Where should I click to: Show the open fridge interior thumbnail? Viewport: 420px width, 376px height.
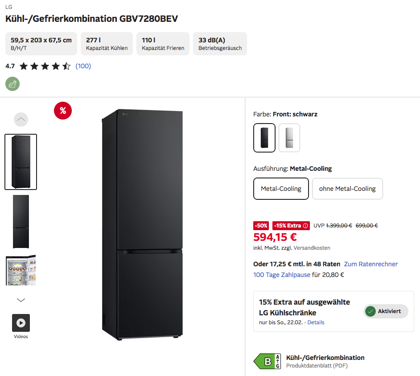point(21,270)
